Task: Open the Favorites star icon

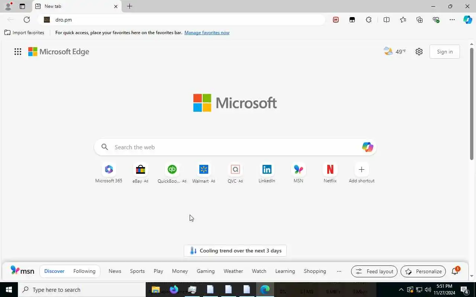Action: coord(403,20)
